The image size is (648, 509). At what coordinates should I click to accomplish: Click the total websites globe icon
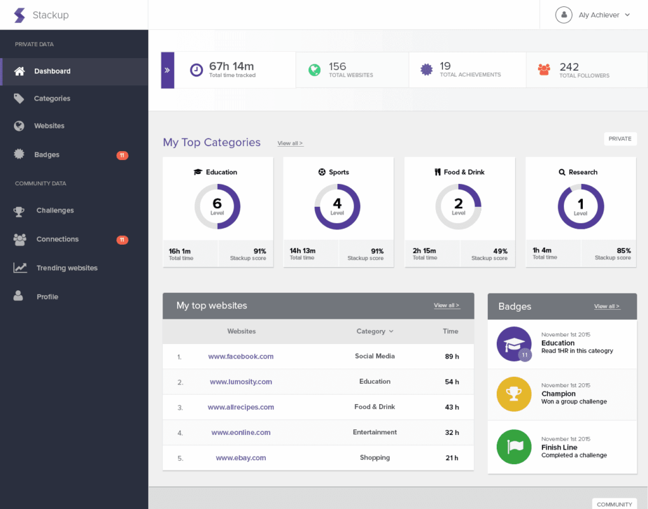(x=315, y=70)
